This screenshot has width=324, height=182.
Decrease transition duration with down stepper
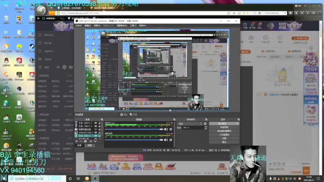pyautogui.click(x=206, y=129)
